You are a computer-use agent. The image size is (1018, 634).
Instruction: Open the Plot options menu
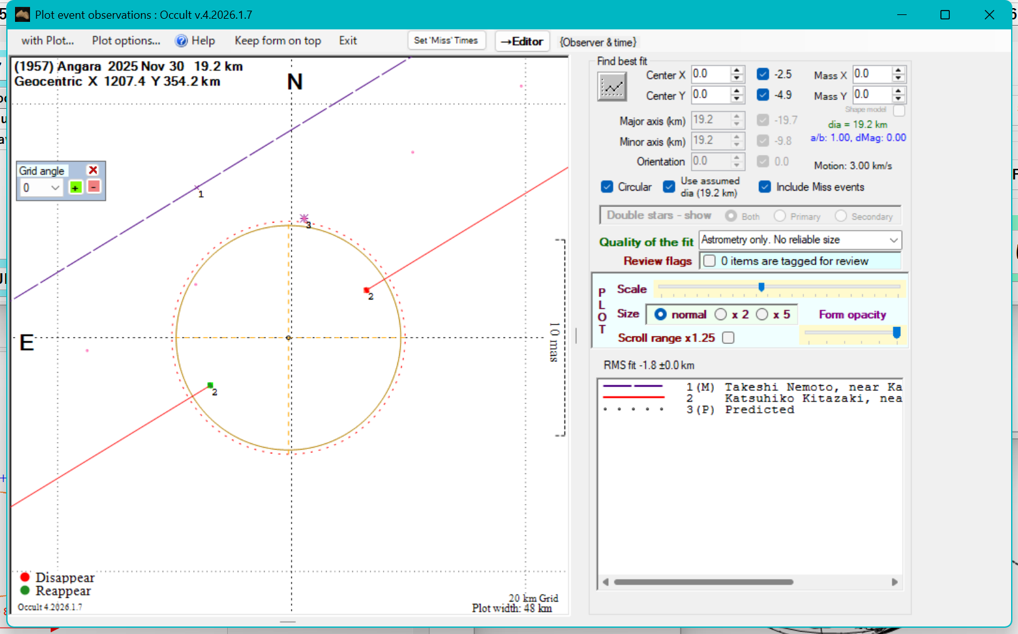tap(126, 41)
